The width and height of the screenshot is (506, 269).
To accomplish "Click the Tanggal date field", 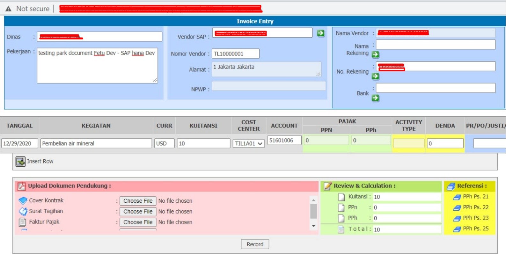I will pyautogui.click(x=19, y=143).
